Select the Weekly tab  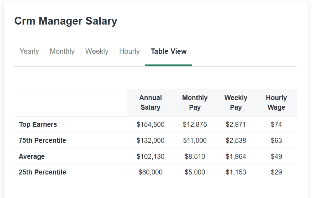tap(97, 51)
